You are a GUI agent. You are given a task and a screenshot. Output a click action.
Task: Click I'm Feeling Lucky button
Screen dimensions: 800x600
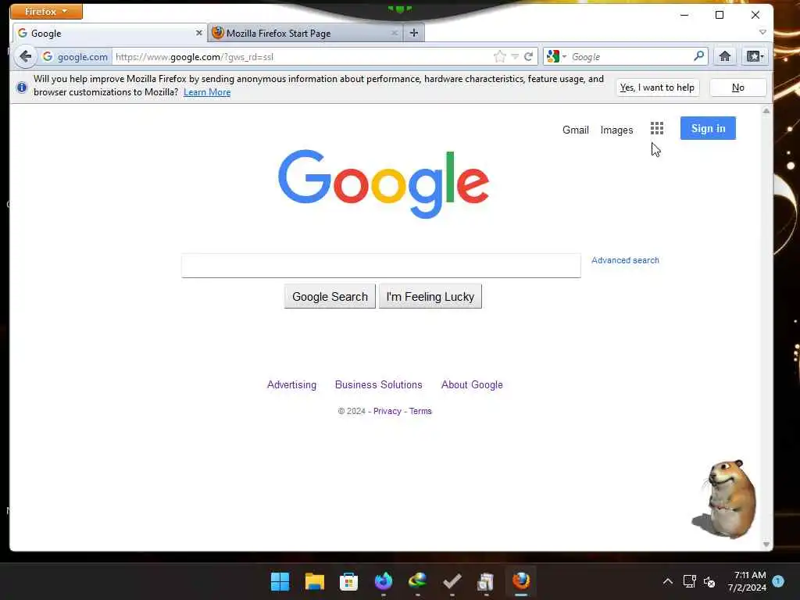click(x=430, y=296)
